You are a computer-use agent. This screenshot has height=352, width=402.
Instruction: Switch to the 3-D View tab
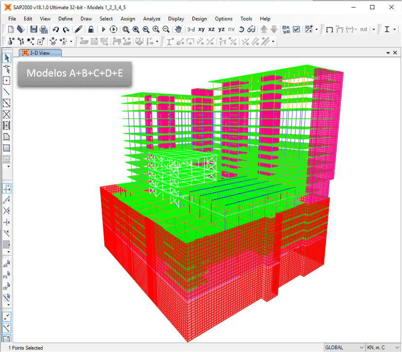39,52
